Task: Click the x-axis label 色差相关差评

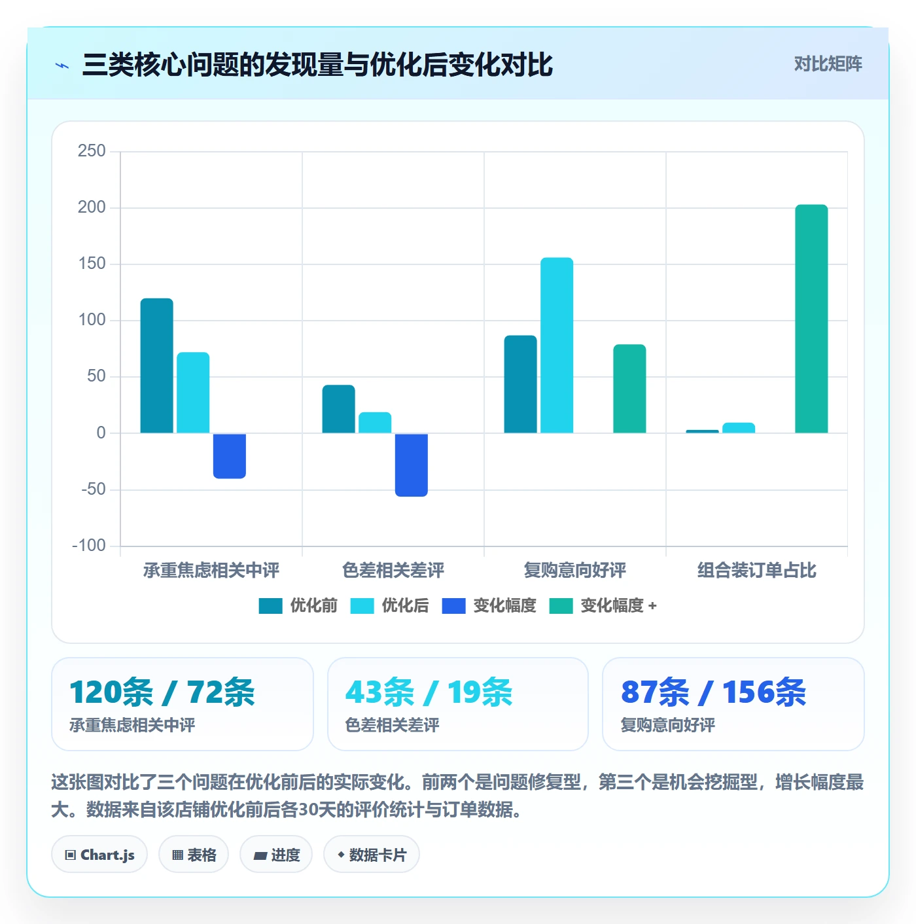Action: tap(393, 571)
